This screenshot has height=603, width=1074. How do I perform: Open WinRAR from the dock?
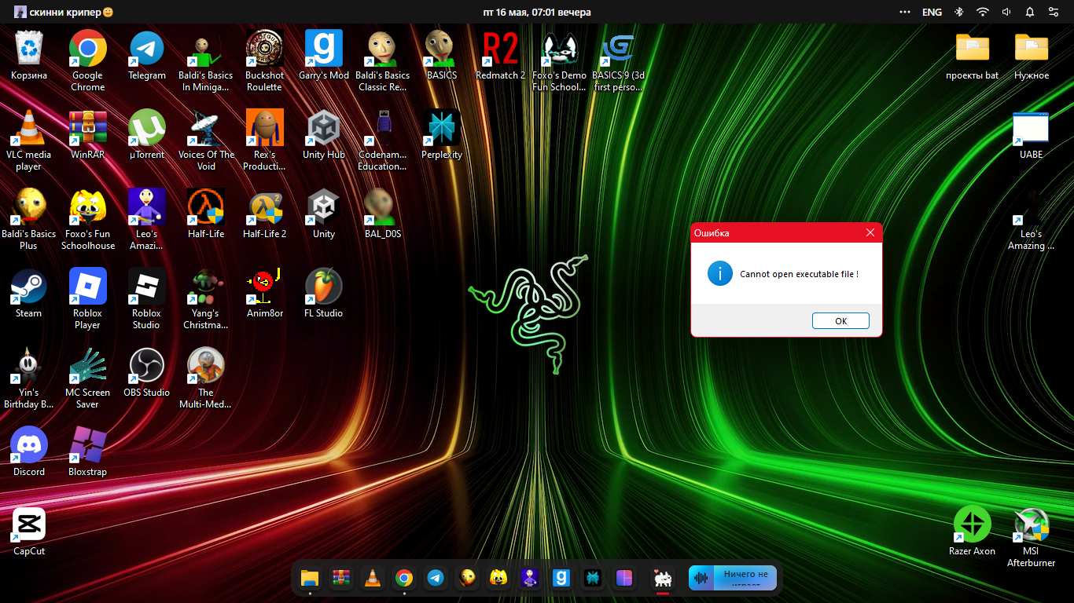point(341,579)
